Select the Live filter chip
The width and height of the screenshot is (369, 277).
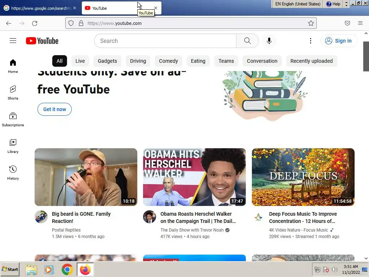pyautogui.click(x=80, y=61)
